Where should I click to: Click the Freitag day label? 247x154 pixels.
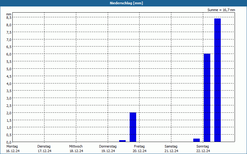(x=139, y=147)
